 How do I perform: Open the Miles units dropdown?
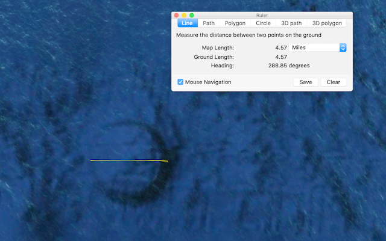[x=318, y=47]
